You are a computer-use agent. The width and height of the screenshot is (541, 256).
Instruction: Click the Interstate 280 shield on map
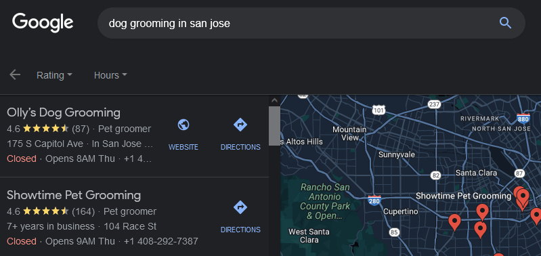pos(374,200)
